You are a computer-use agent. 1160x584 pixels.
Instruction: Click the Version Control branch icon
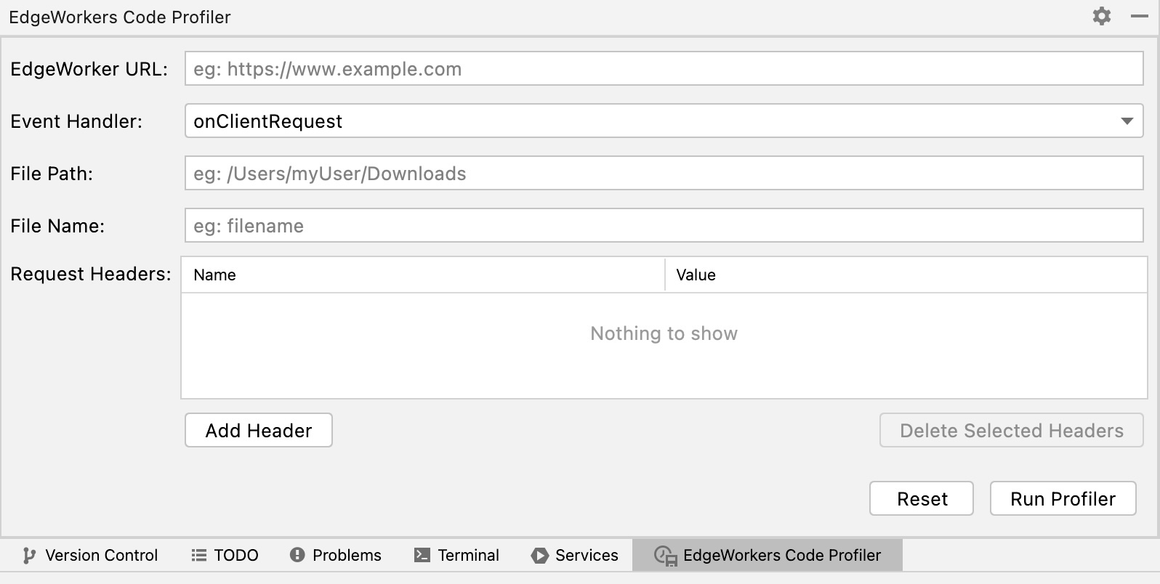click(28, 556)
